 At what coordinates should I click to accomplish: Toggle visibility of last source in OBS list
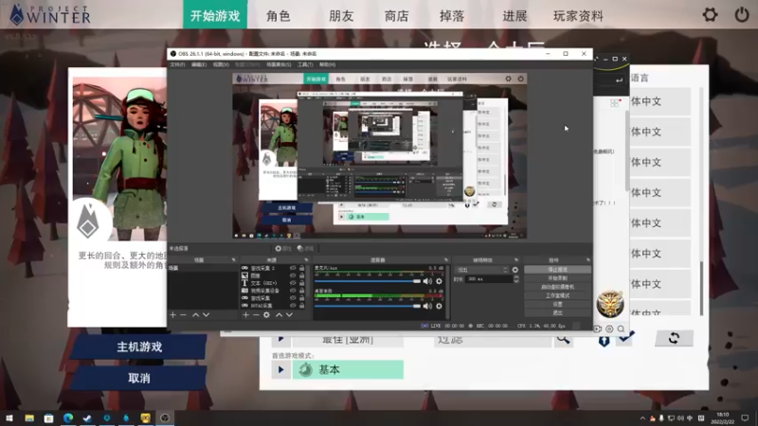click(293, 305)
